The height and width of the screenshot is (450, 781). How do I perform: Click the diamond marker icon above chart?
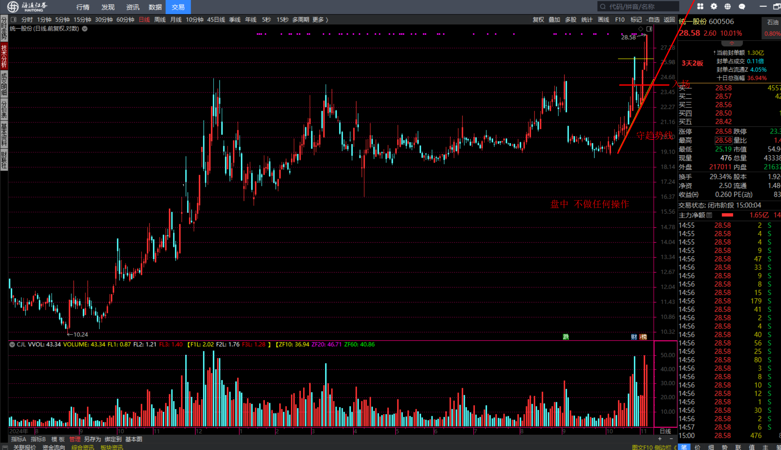(x=640, y=29)
